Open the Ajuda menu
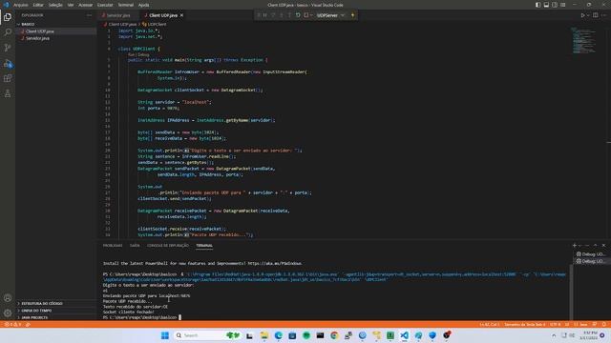611x343 pixels. 144,5
